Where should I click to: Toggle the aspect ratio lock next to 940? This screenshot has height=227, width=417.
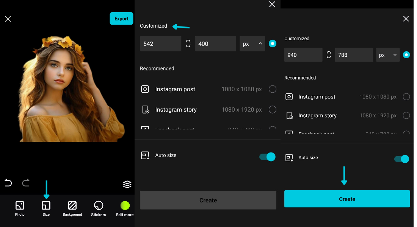click(329, 55)
